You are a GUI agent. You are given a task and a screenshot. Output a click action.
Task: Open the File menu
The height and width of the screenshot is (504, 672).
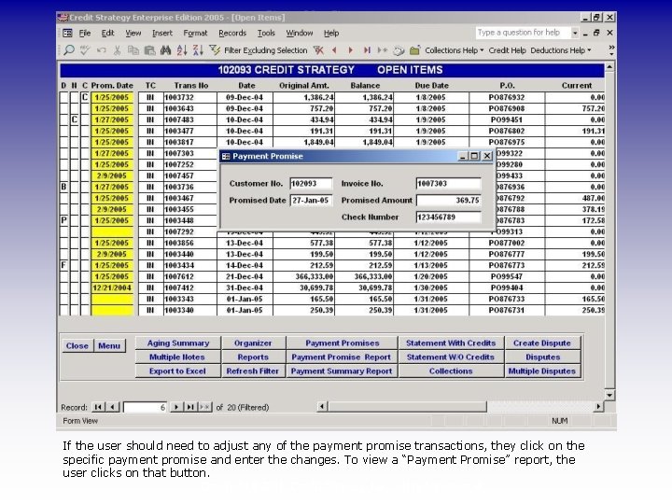pyautogui.click(x=85, y=33)
